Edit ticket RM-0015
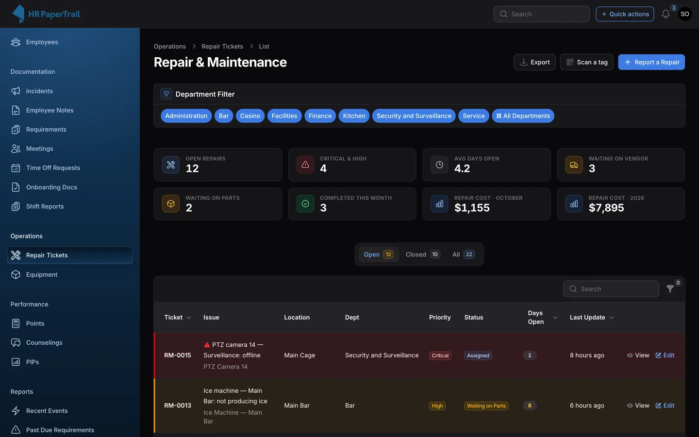 click(665, 355)
